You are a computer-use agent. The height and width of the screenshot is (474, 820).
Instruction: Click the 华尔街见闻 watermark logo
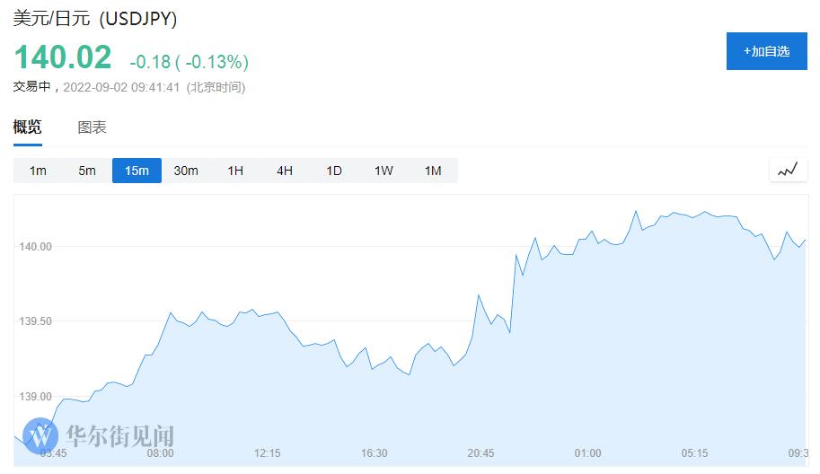click(x=99, y=436)
